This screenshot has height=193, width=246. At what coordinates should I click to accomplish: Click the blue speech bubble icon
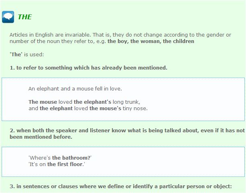8,17
